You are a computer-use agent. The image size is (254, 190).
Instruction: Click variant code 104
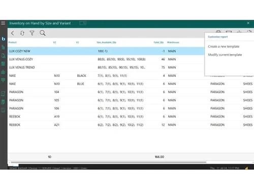pos(56,92)
